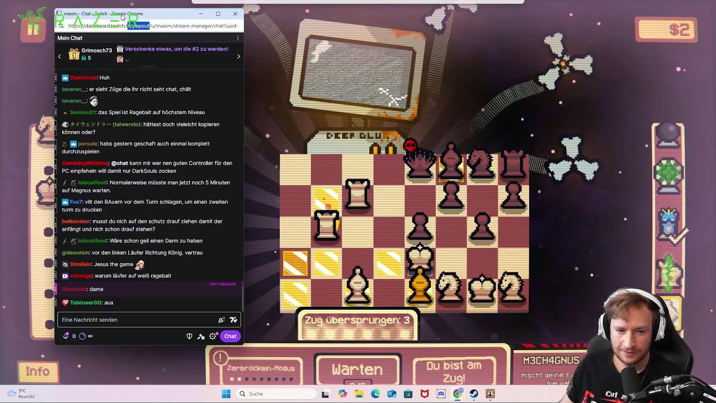Open Microsoft Store from the taskbar
The width and height of the screenshot is (716, 403).
tap(408, 393)
